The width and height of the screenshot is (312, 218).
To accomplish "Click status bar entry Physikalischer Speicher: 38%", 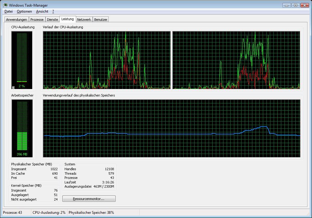I will click(x=91, y=213).
